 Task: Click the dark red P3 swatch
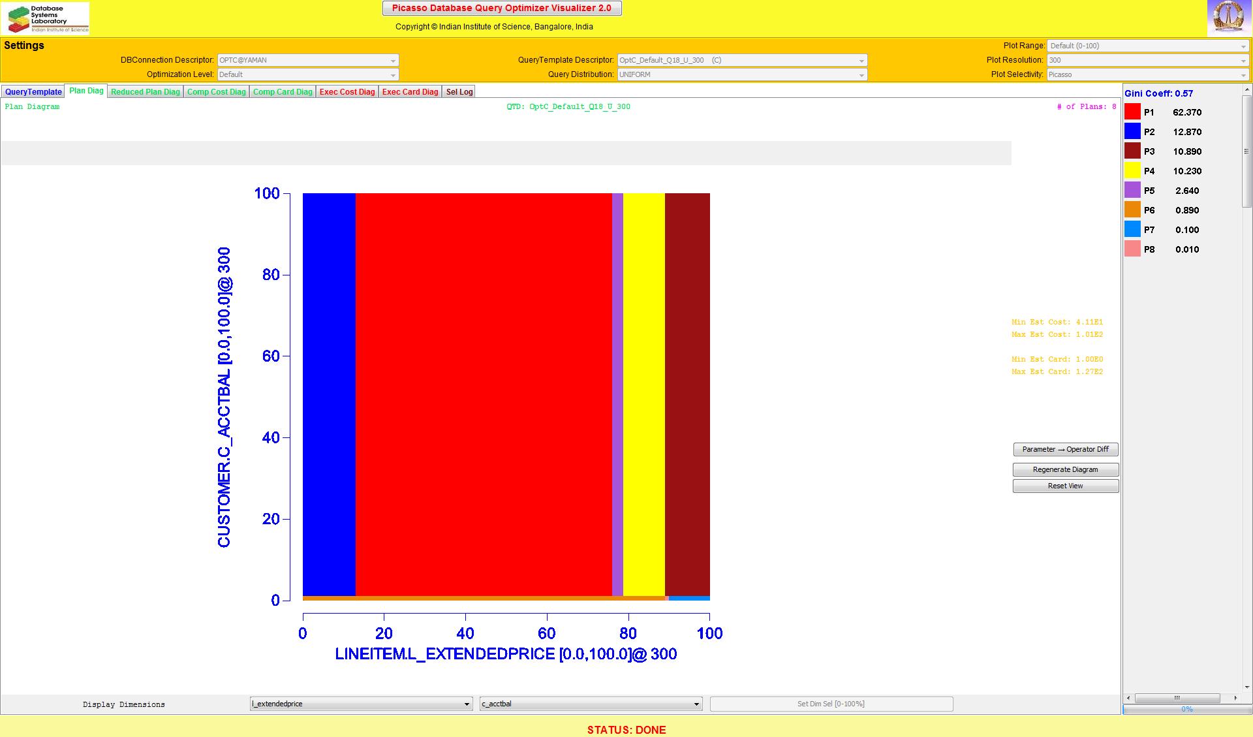click(1132, 151)
